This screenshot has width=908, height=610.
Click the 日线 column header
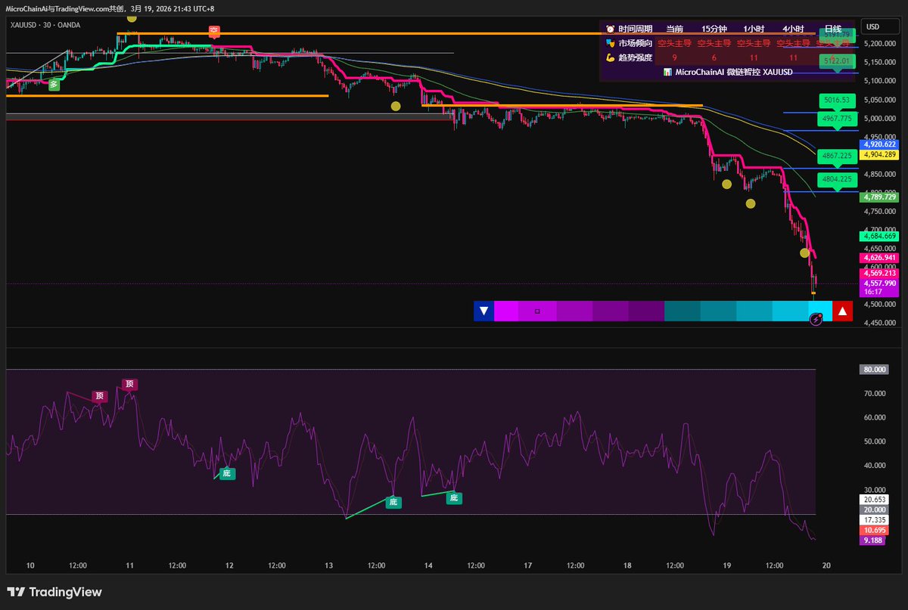pyautogui.click(x=832, y=29)
